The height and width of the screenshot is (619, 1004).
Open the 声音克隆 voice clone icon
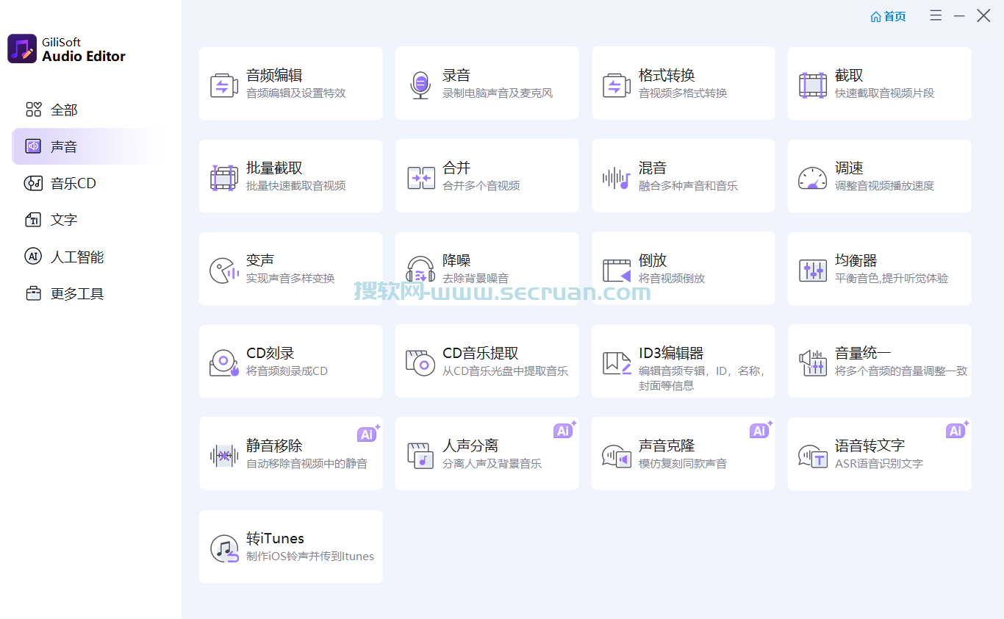[x=616, y=456]
